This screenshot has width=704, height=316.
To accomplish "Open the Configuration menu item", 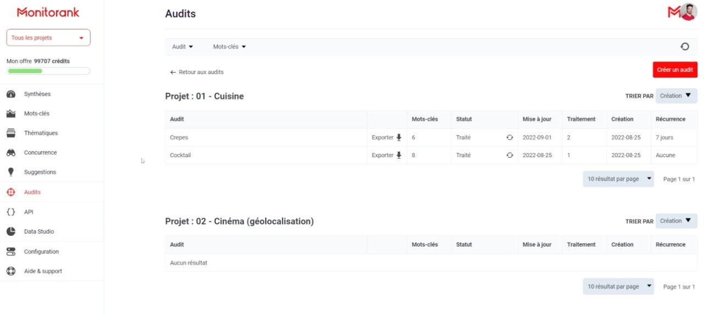I will pos(41,252).
